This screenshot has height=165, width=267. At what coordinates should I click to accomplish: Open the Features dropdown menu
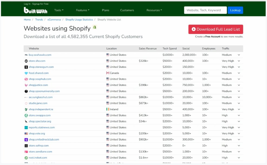pyautogui.click(x=83, y=10)
